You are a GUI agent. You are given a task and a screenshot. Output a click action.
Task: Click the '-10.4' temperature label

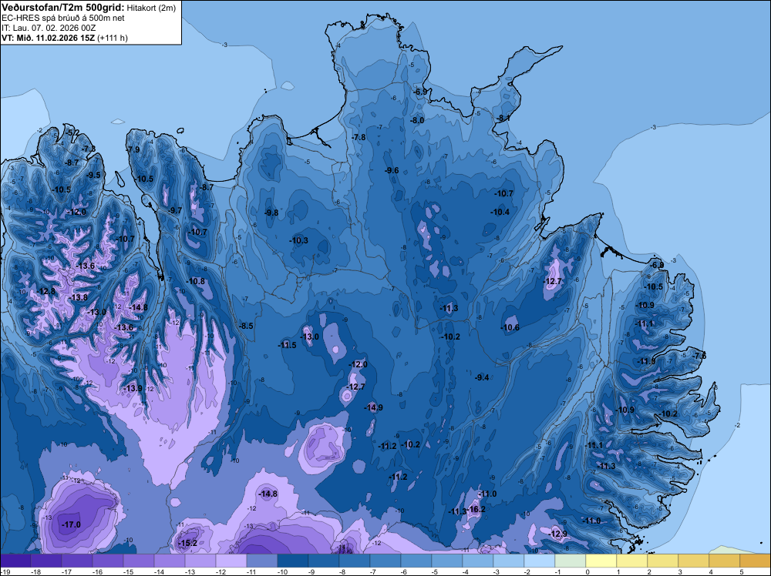tap(500, 212)
